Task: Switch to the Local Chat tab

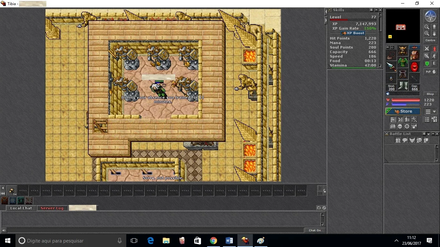Action: click(x=21, y=208)
